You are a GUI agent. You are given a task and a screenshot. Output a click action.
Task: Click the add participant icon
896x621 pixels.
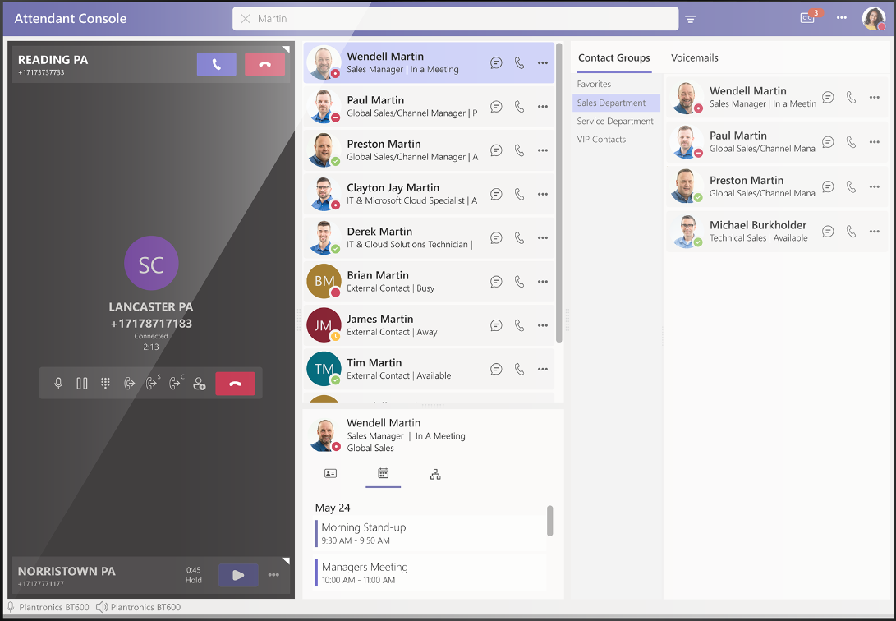[x=199, y=384]
